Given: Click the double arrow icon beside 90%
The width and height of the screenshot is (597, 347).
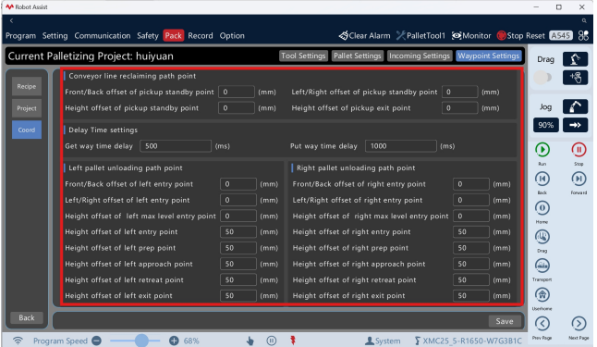Looking at the screenshot, I should point(575,125).
